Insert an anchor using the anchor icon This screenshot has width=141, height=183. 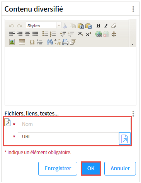114,34
